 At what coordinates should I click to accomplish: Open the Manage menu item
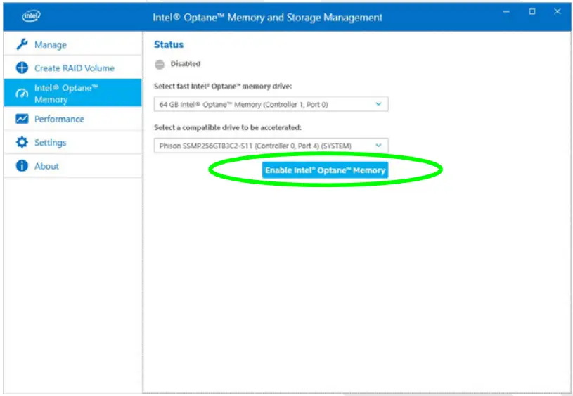pos(51,45)
